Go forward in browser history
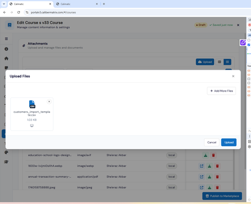This screenshot has height=204, width=251. tap(12, 13)
